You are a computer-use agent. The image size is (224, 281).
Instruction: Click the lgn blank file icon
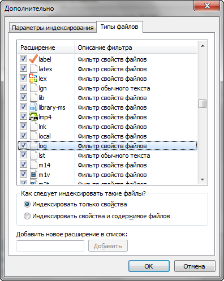33,88
